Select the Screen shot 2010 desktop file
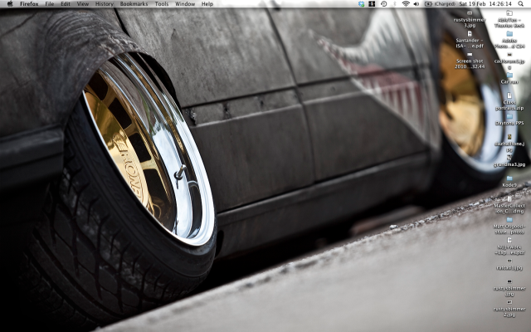The width and height of the screenshot is (531, 332). [470, 61]
